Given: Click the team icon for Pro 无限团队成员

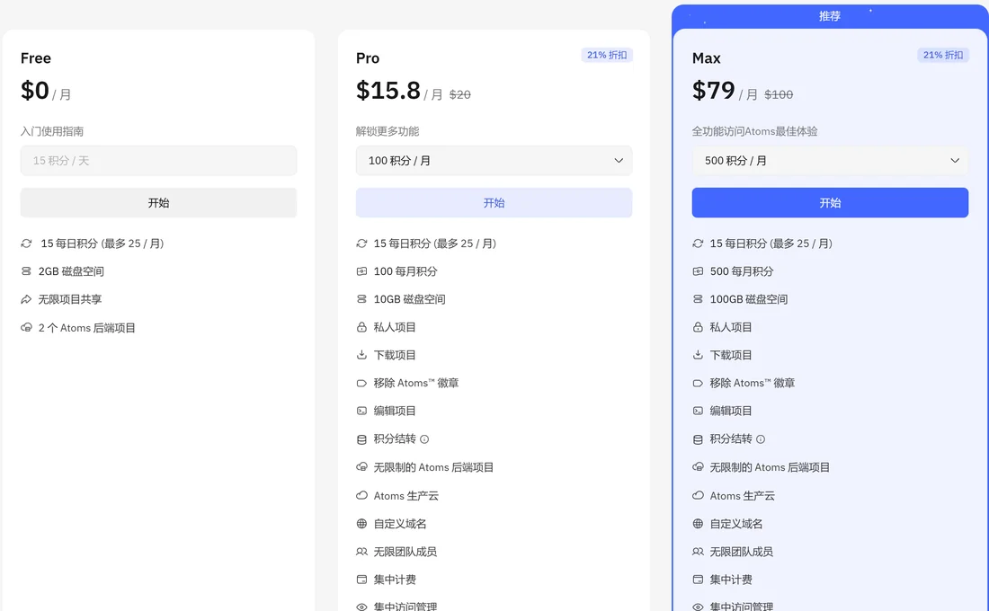Looking at the screenshot, I should tap(361, 552).
